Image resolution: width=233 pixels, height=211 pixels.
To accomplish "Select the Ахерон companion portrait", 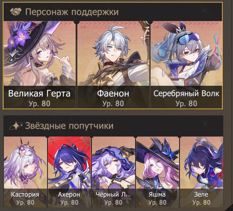I will [x=69, y=172].
